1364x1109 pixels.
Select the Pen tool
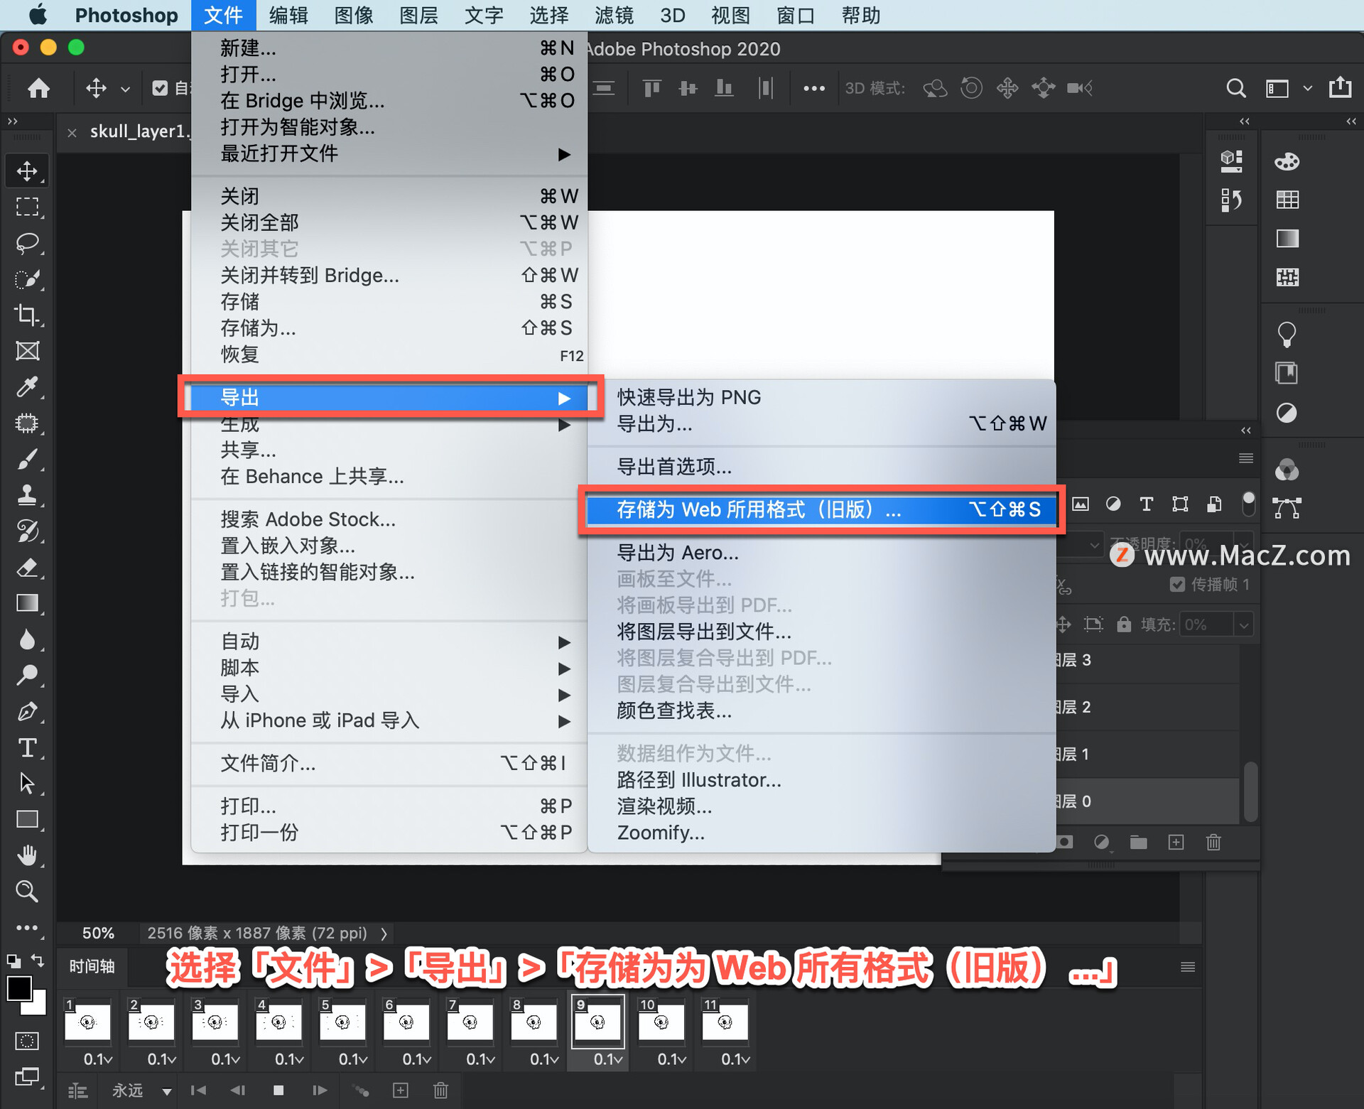pyautogui.click(x=27, y=711)
